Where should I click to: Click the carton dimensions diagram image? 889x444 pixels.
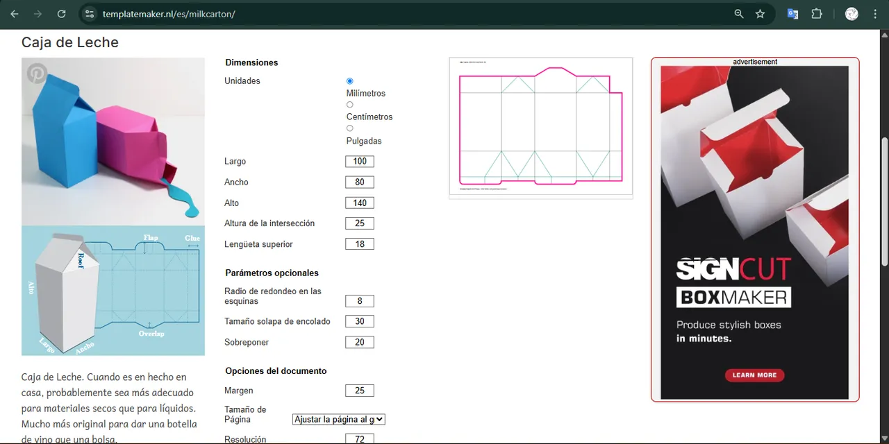click(x=113, y=291)
